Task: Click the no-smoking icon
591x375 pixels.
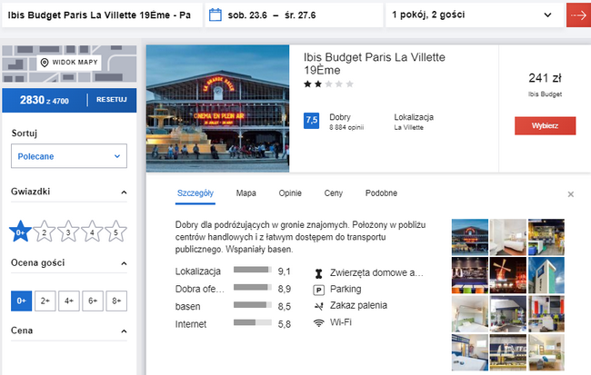Action: point(319,306)
